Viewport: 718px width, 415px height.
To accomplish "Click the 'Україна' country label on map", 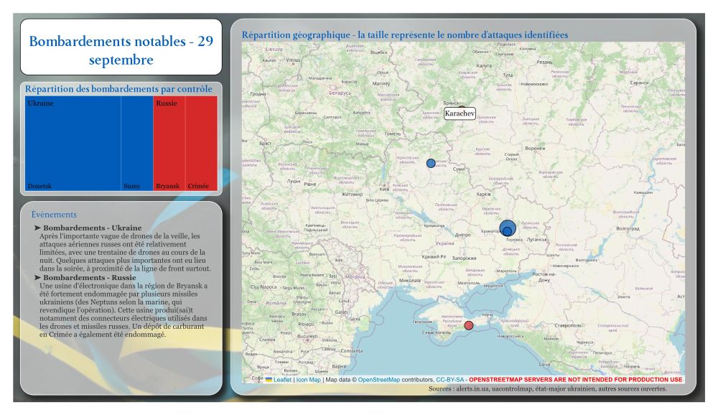I will point(444,243).
